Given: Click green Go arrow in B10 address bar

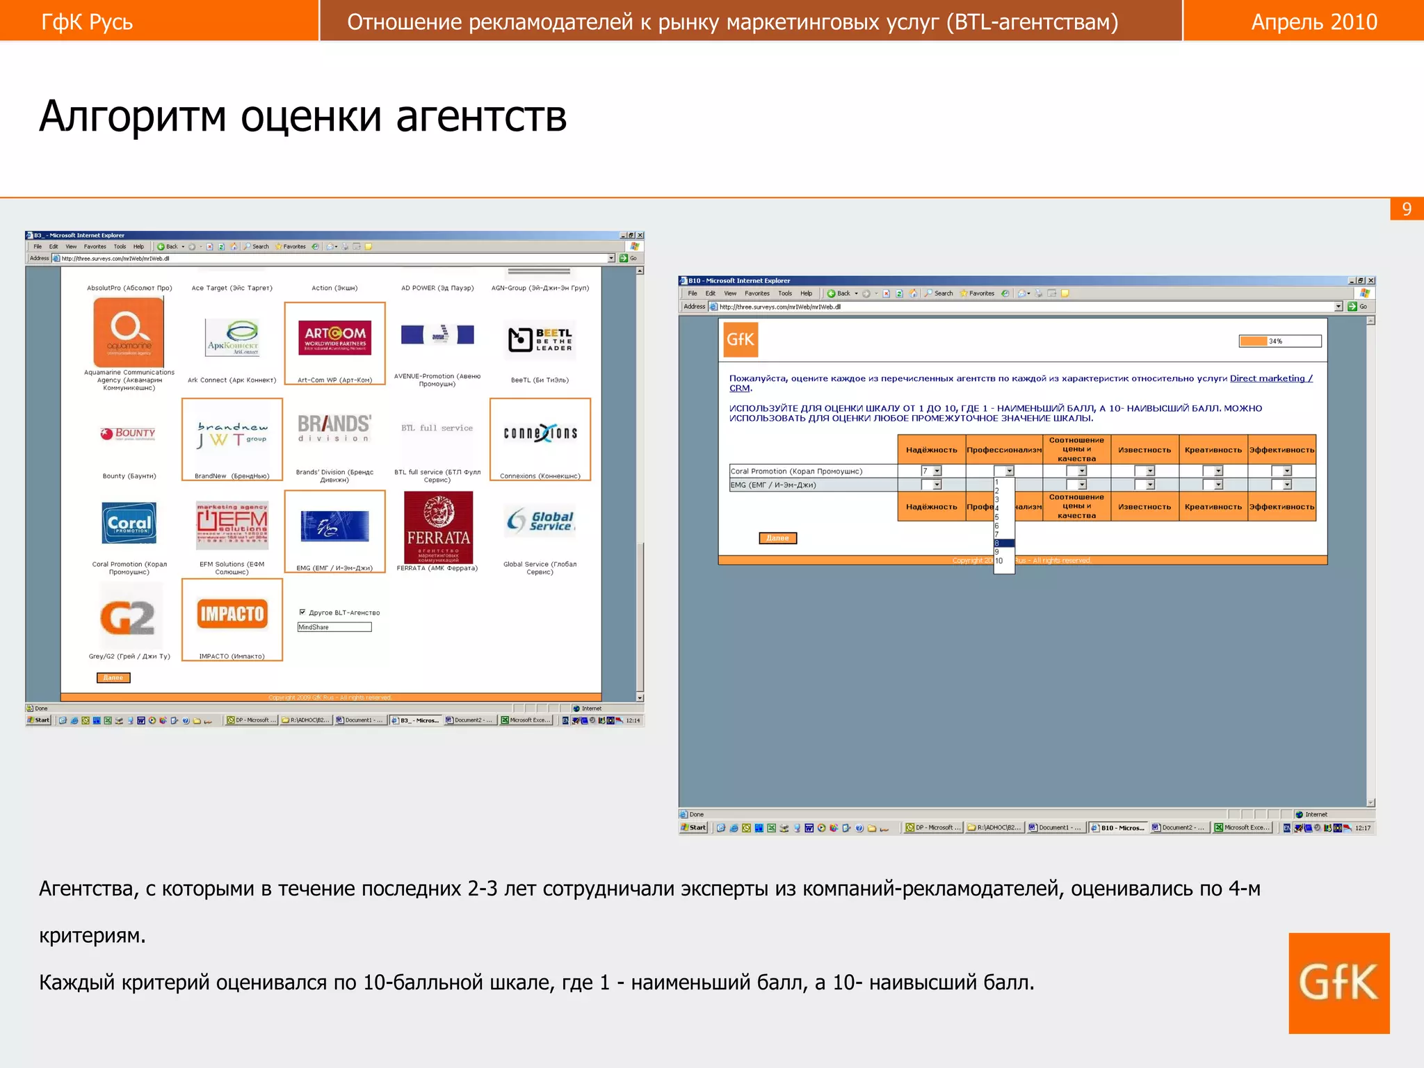Looking at the screenshot, I should [1352, 307].
